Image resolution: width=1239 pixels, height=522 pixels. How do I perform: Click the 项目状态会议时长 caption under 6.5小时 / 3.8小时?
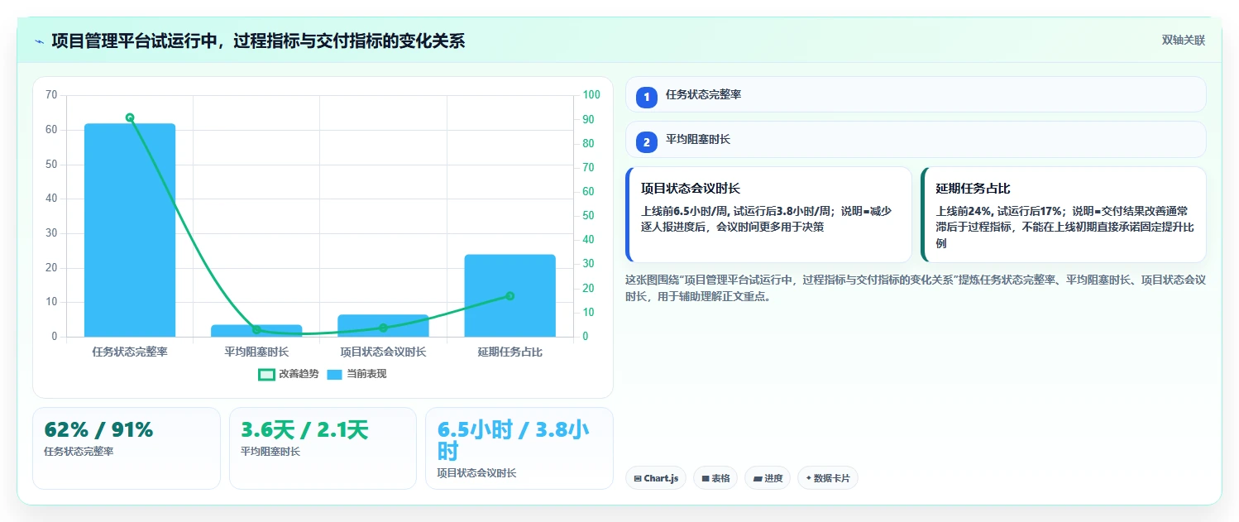pos(477,473)
